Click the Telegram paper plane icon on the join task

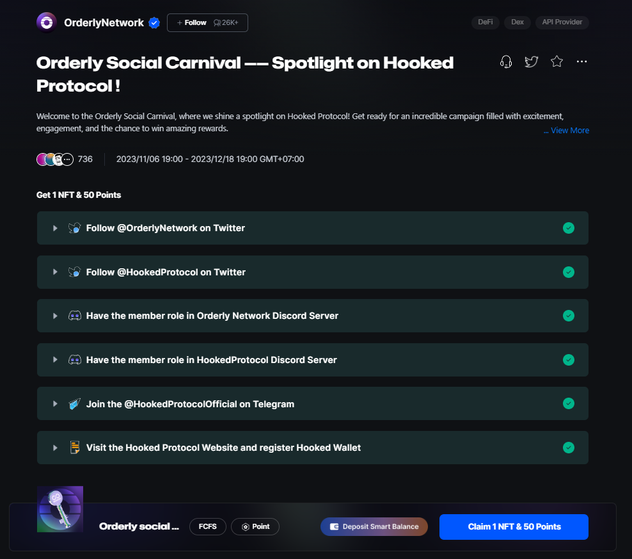pyautogui.click(x=75, y=403)
